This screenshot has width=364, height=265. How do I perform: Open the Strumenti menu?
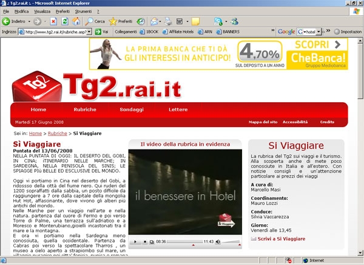point(83,12)
